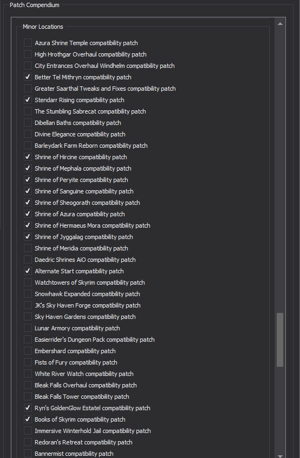Screen dimensions: 300x458
Task: Toggle Shrine of Hircine patch checkbox
Action: 28,156
